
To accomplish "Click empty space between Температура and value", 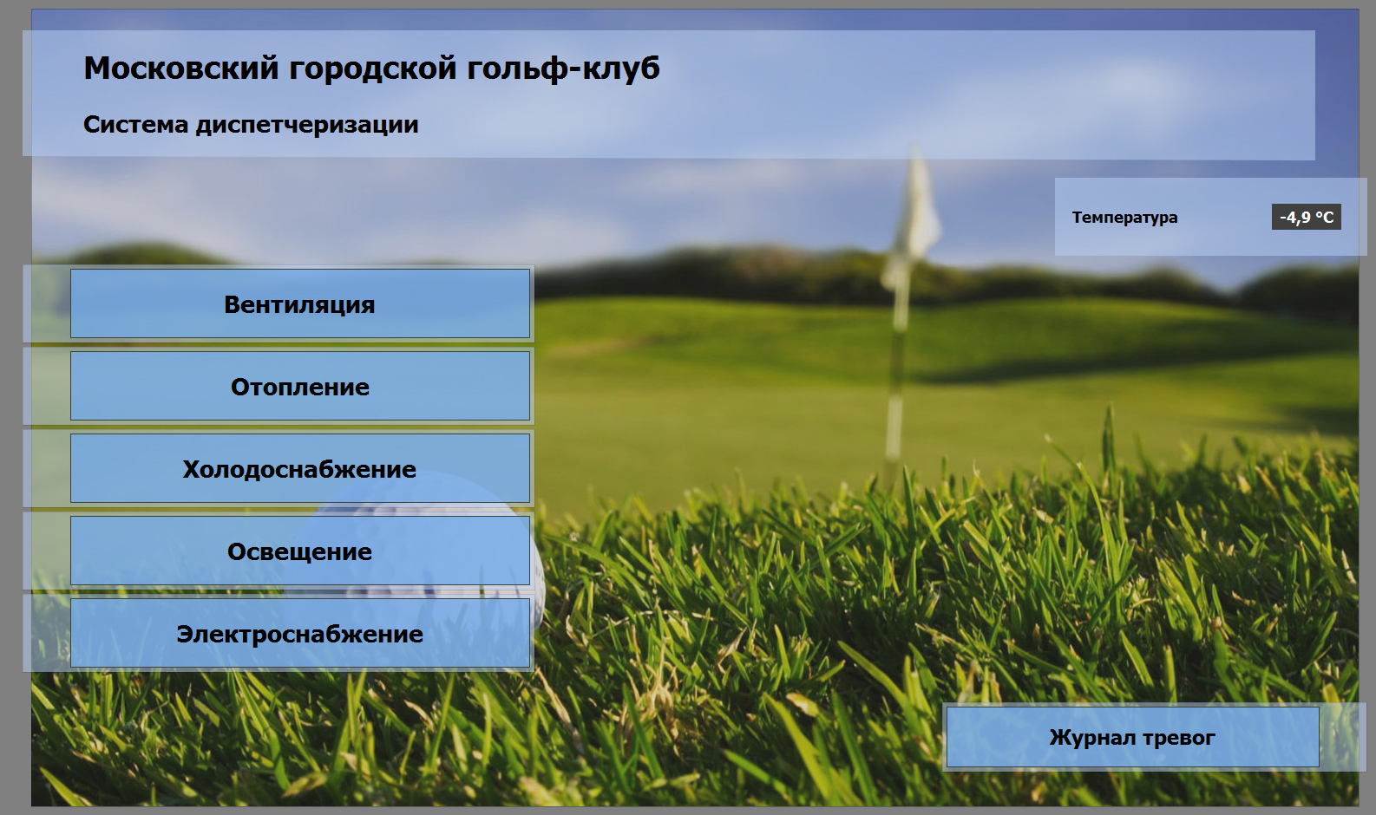I will pyautogui.click(x=1223, y=218).
